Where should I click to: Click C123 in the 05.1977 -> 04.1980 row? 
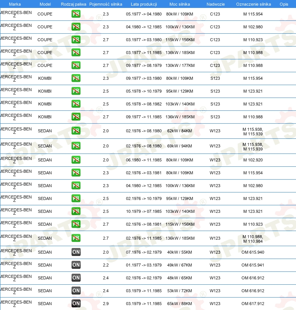click(x=215, y=14)
